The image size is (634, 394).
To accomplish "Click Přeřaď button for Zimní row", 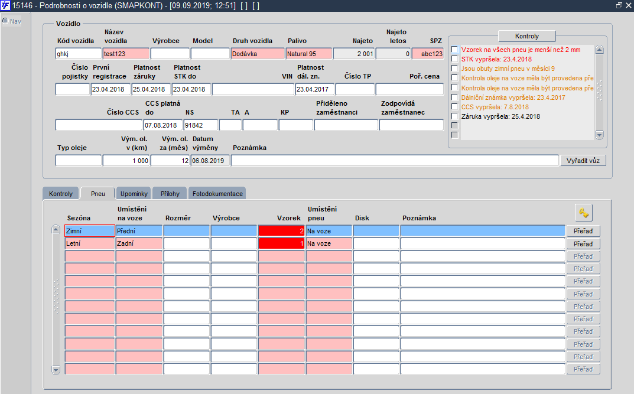I will tap(583, 231).
